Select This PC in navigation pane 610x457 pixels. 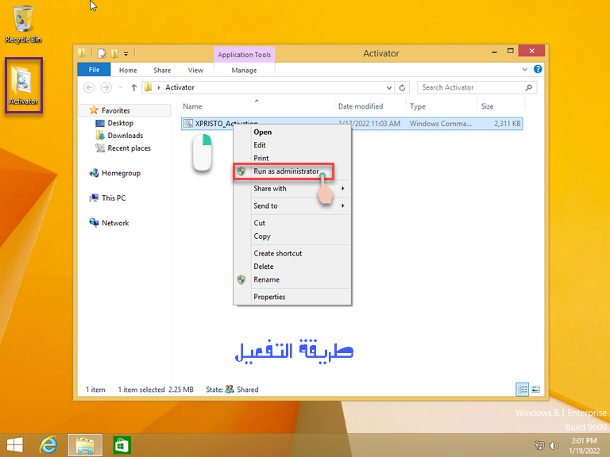(x=114, y=198)
